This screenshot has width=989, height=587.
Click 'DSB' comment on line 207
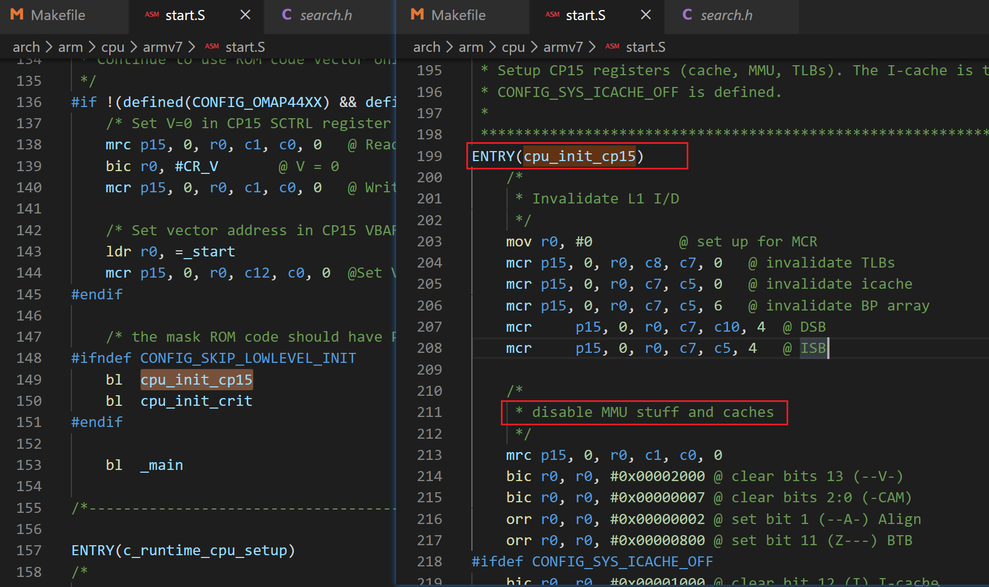(813, 327)
